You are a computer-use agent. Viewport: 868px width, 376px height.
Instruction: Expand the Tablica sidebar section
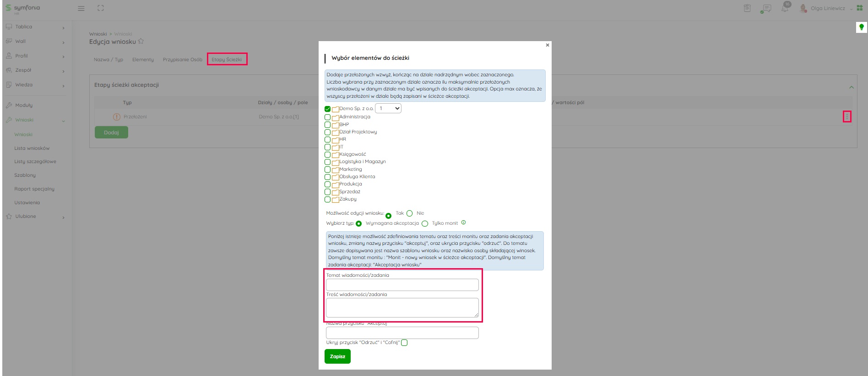coord(35,27)
